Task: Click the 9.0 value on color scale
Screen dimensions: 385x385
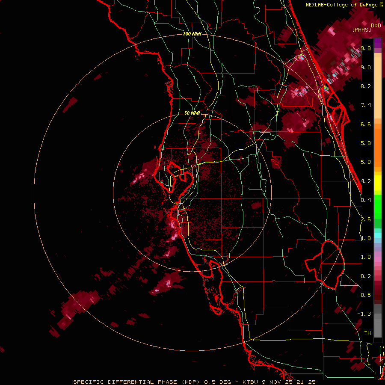Action: point(366,67)
